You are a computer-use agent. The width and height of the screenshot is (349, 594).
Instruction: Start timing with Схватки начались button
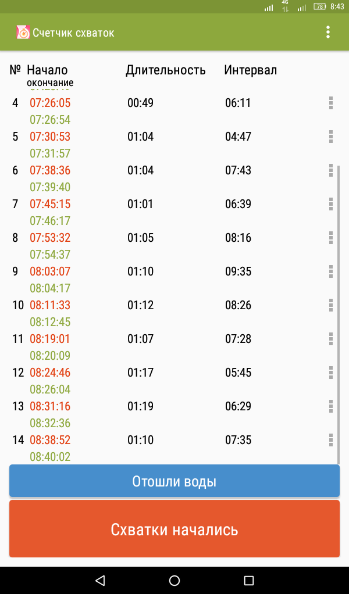point(174,529)
